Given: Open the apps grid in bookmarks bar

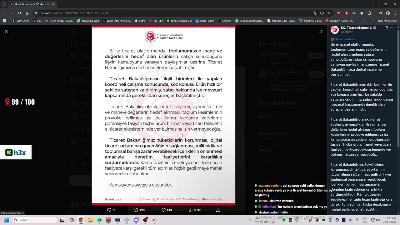Looking at the screenshot, I should click(4, 21).
